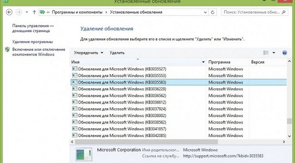The height and width of the screenshot is (163, 295).
Task: Click the icon of update KB3038562
Action: (x=75, y=122)
